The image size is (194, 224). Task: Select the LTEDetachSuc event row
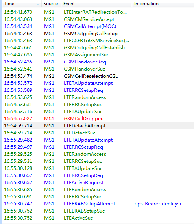(x=98, y=133)
